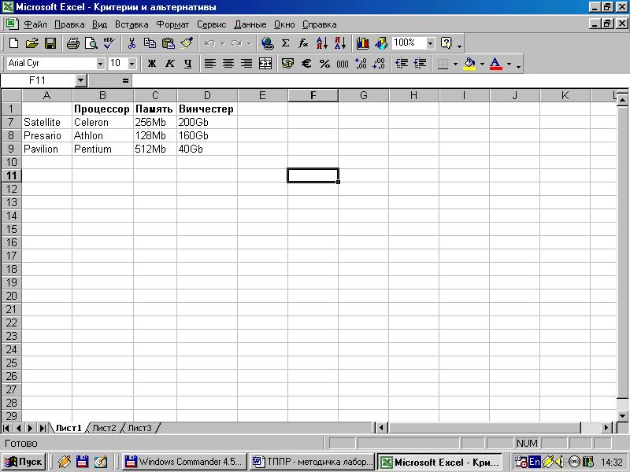This screenshot has height=472, width=630.
Task: Open Print Preview icon
Action: point(91,43)
